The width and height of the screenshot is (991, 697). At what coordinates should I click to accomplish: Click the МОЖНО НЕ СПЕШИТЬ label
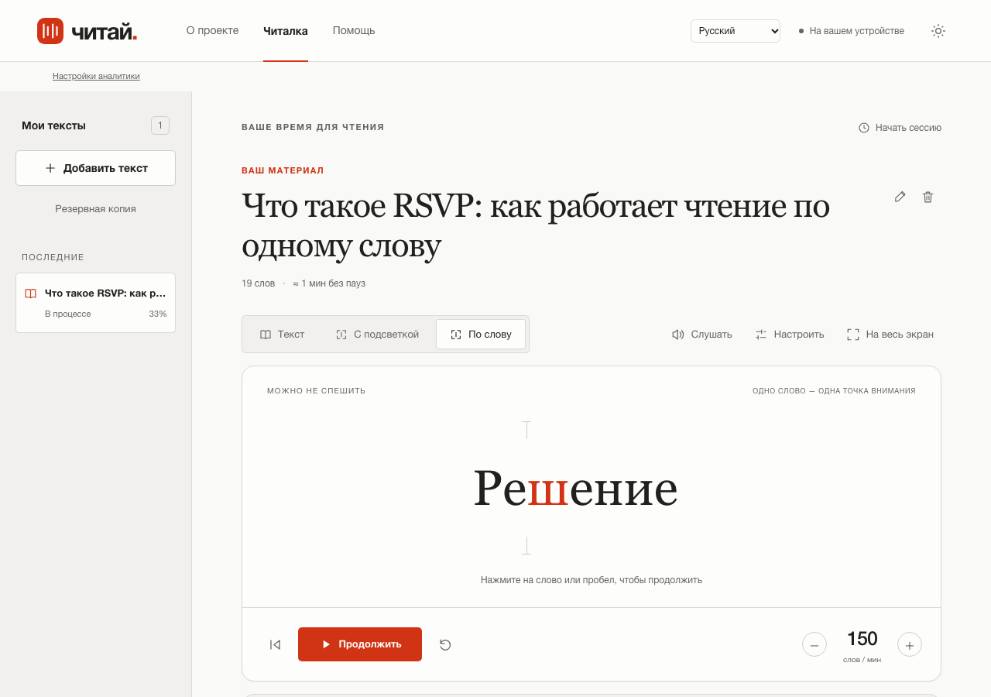(316, 391)
